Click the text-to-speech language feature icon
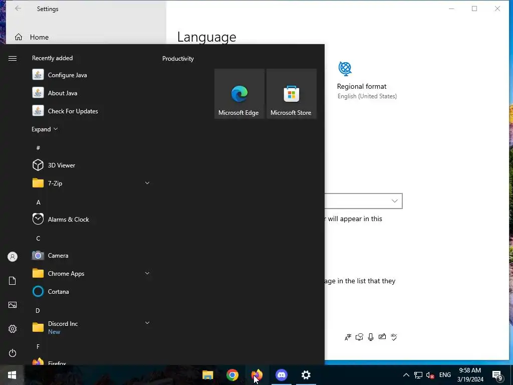513x385 pixels. pyautogui.click(x=359, y=337)
